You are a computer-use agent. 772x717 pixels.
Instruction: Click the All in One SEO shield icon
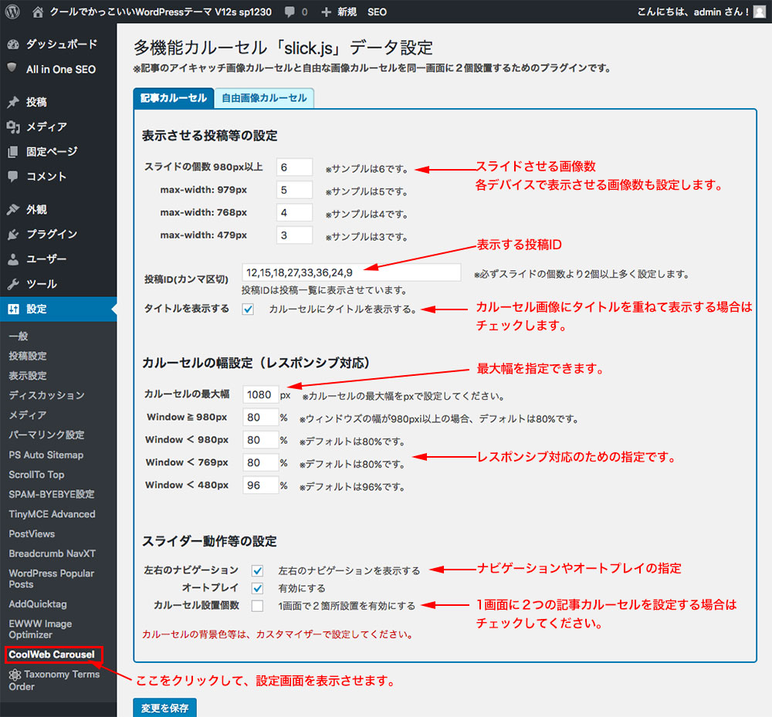(x=12, y=68)
